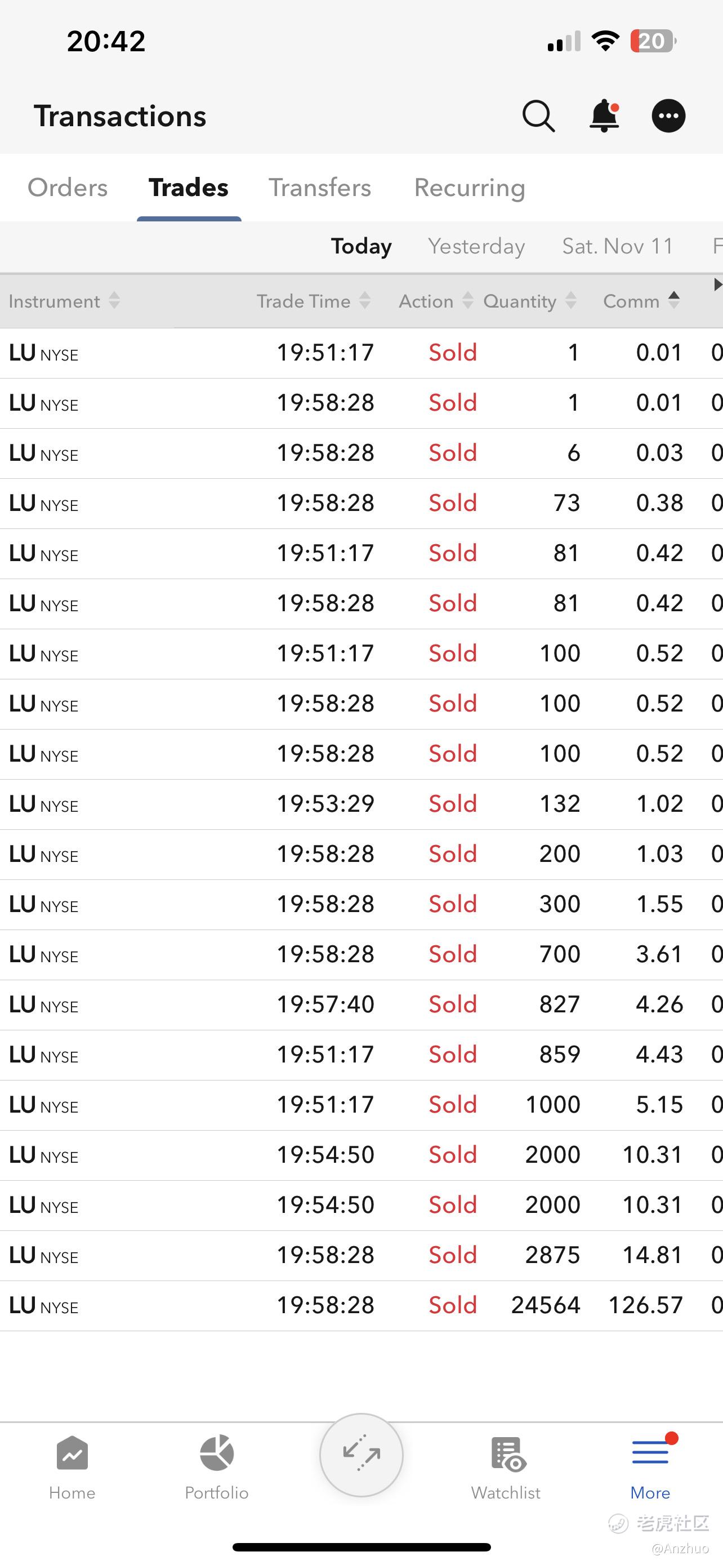The image size is (723, 1565).
Task: Open the search magnifier icon
Action: pyautogui.click(x=538, y=116)
